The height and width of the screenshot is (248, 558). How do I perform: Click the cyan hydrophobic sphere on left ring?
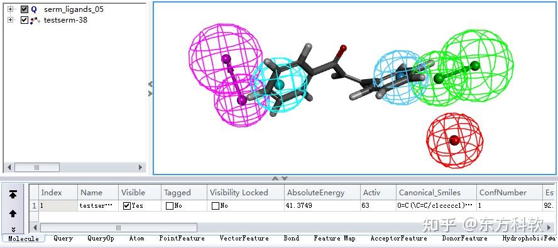coord(280,85)
